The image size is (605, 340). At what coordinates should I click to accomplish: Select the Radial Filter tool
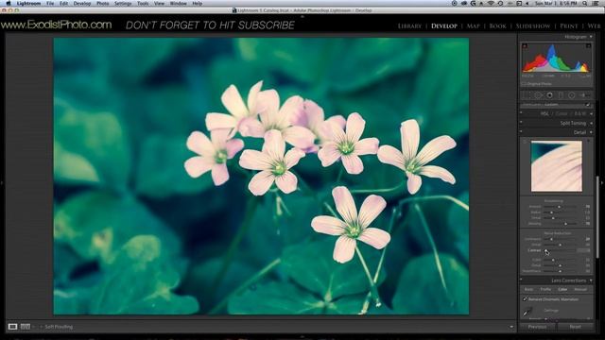[571, 95]
